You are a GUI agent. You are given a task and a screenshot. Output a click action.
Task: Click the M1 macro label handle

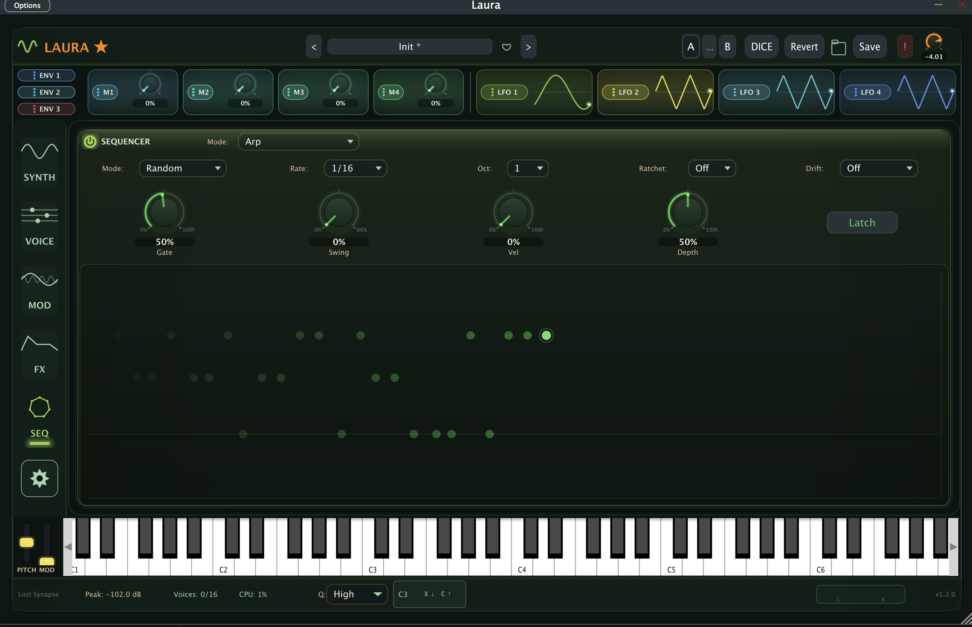coord(105,92)
